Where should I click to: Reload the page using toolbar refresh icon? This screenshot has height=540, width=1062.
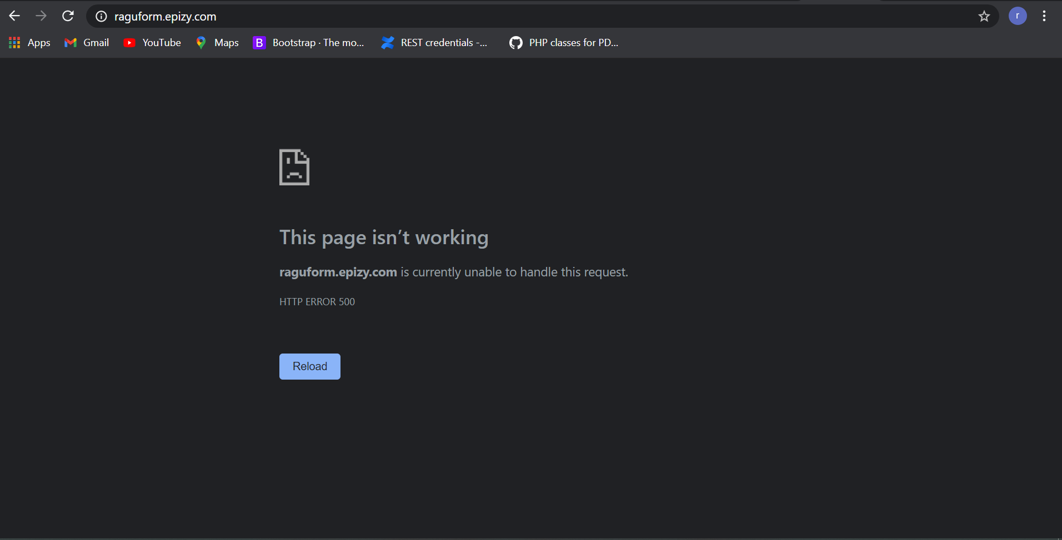coord(68,16)
